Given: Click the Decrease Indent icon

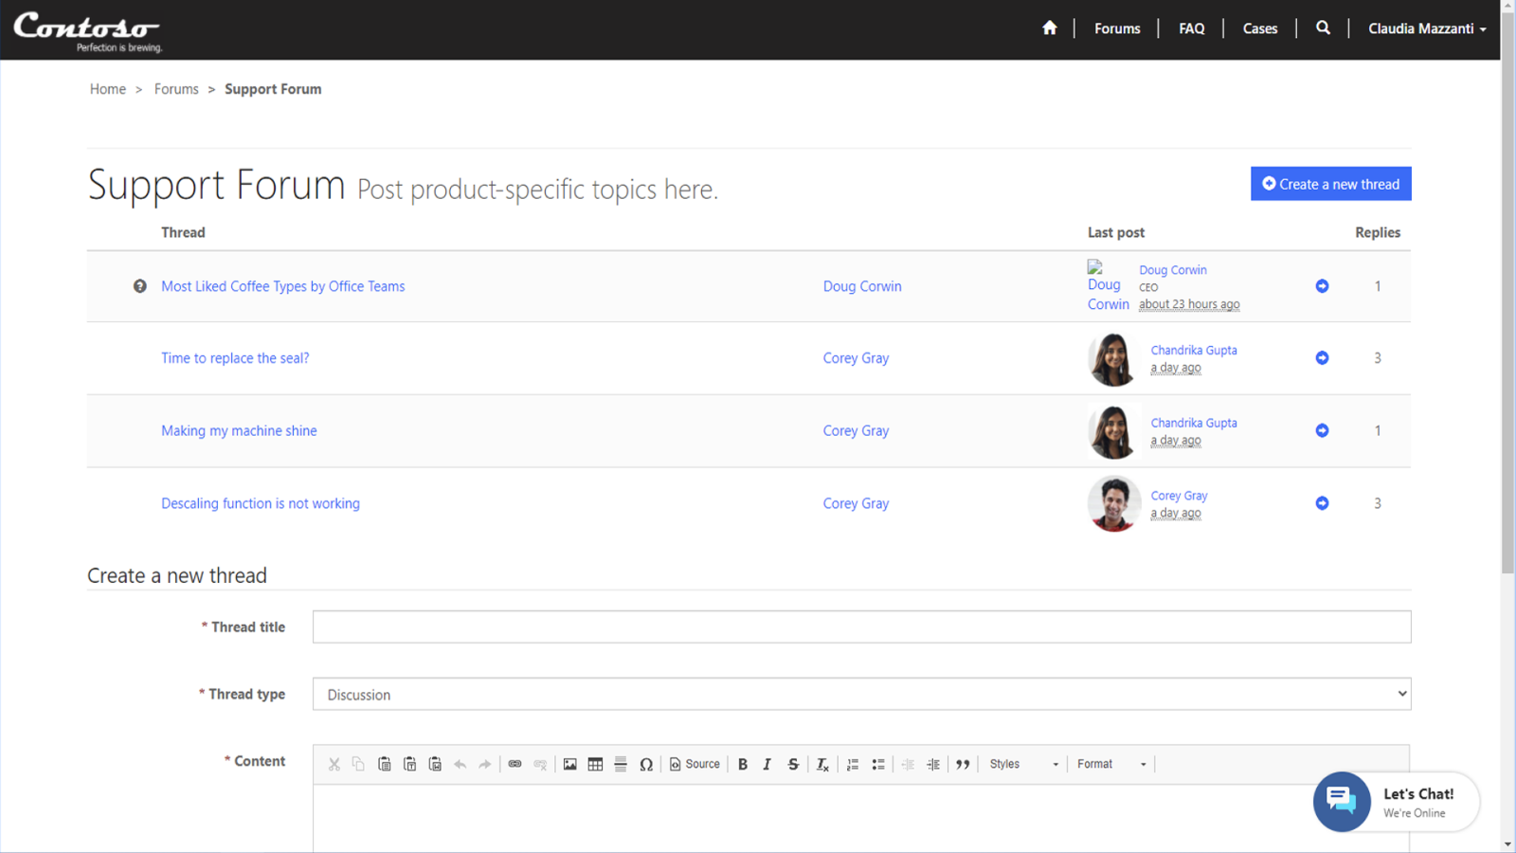Looking at the screenshot, I should click(908, 764).
